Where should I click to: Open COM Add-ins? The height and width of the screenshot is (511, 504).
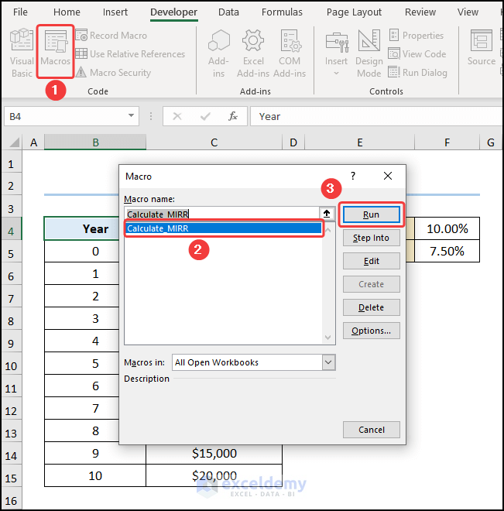click(x=290, y=53)
